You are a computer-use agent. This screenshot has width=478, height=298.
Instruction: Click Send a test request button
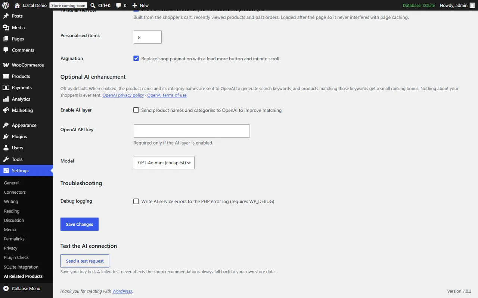point(85,261)
